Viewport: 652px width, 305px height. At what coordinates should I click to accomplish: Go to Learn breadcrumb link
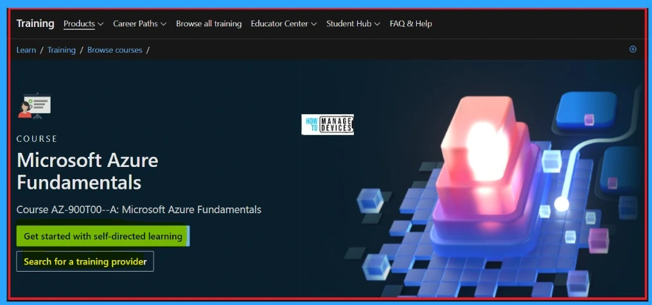(x=26, y=50)
